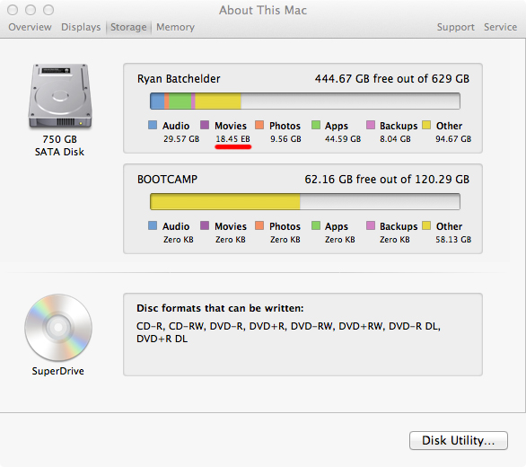Click the 750 GB SATA Disk icon
The width and height of the screenshot is (526, 467).
60,96
